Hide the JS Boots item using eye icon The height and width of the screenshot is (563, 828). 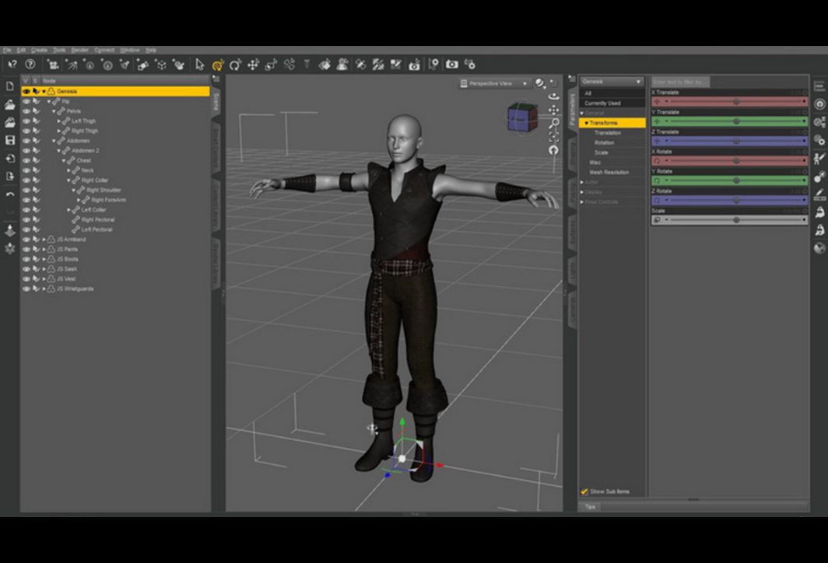[x=26, y=259]
